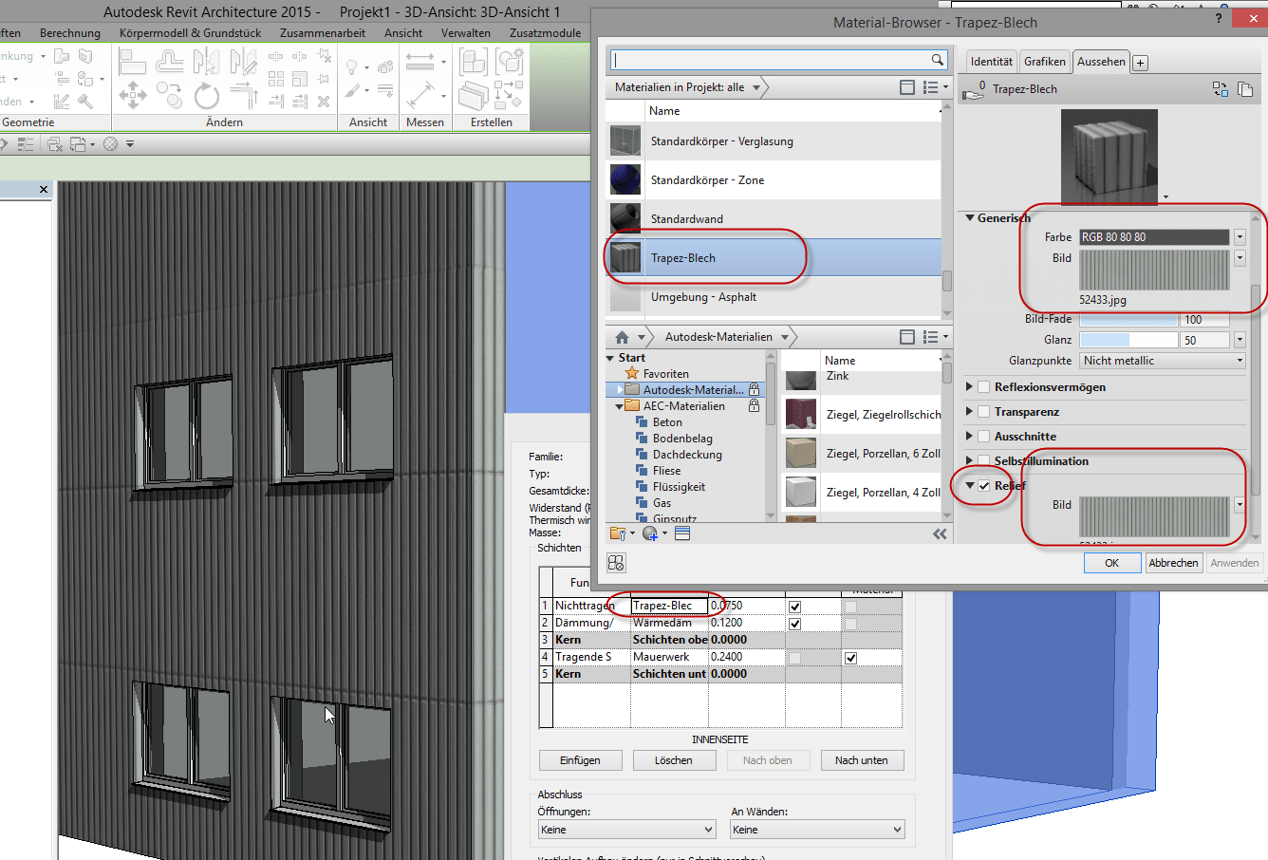Toggle the checkbox in the Nichttragend layer row
The image size is (1268, 860).
794,607
